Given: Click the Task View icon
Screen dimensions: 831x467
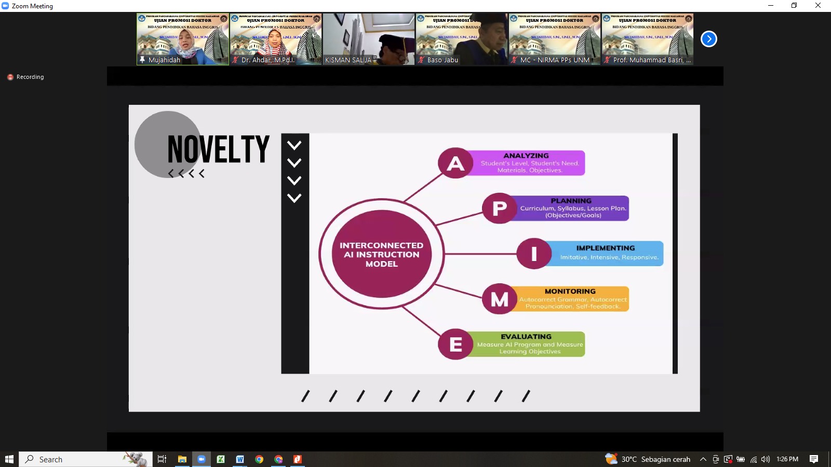Looking at the screenshot, I should click(x=162, y=459).
